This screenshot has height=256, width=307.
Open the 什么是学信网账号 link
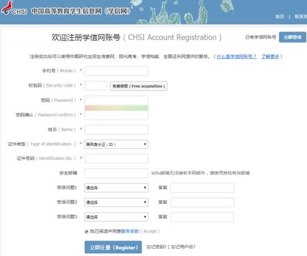click(237, 56)
